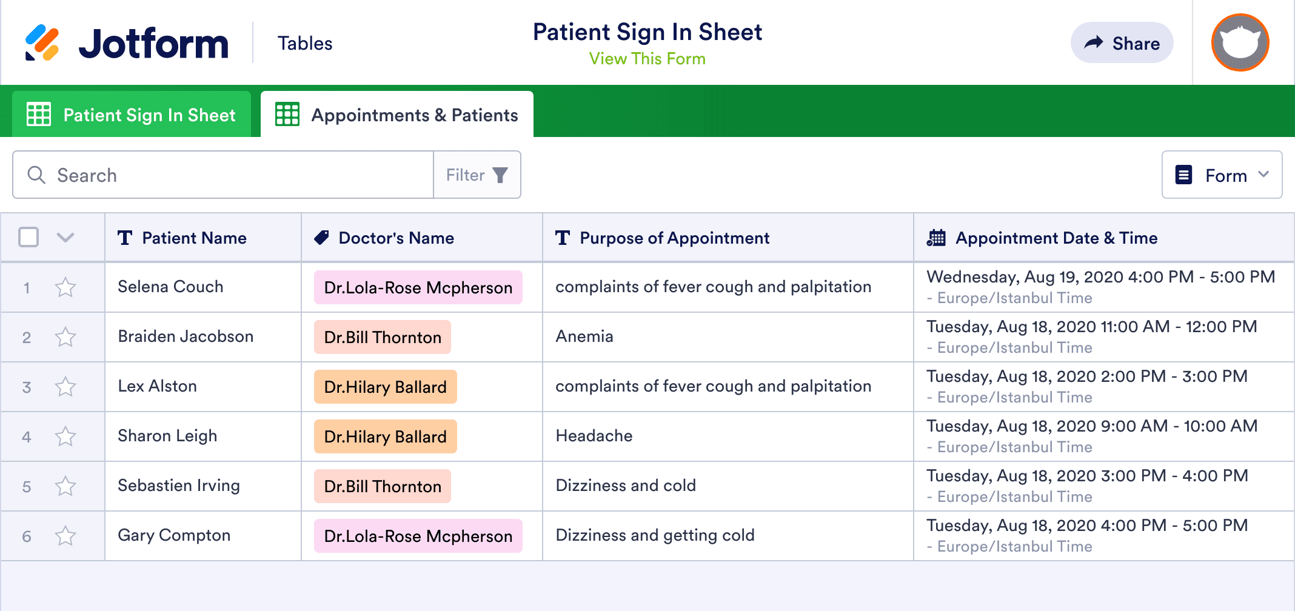Click the search magnifier icon

[x=36, y=175]
